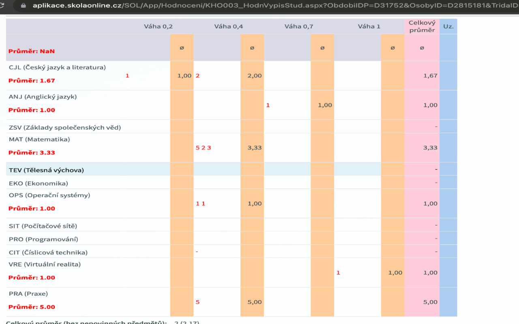Click the ø symbol under Váha 1
This screenshot has height=324, width=519.
pos(392,48)
